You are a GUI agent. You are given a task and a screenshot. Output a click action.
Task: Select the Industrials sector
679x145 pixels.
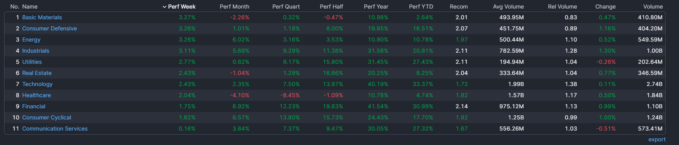pos(36,51)
